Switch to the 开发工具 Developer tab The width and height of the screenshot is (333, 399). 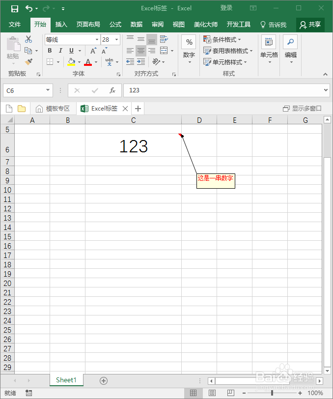pyautogui.click(x=239, y=25)
